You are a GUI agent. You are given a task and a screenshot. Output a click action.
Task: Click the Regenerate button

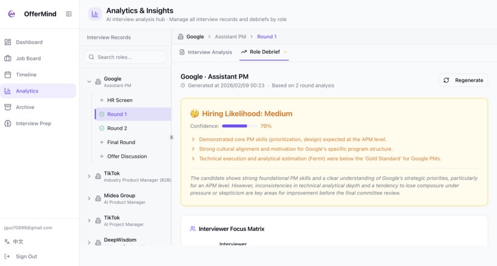464,81
